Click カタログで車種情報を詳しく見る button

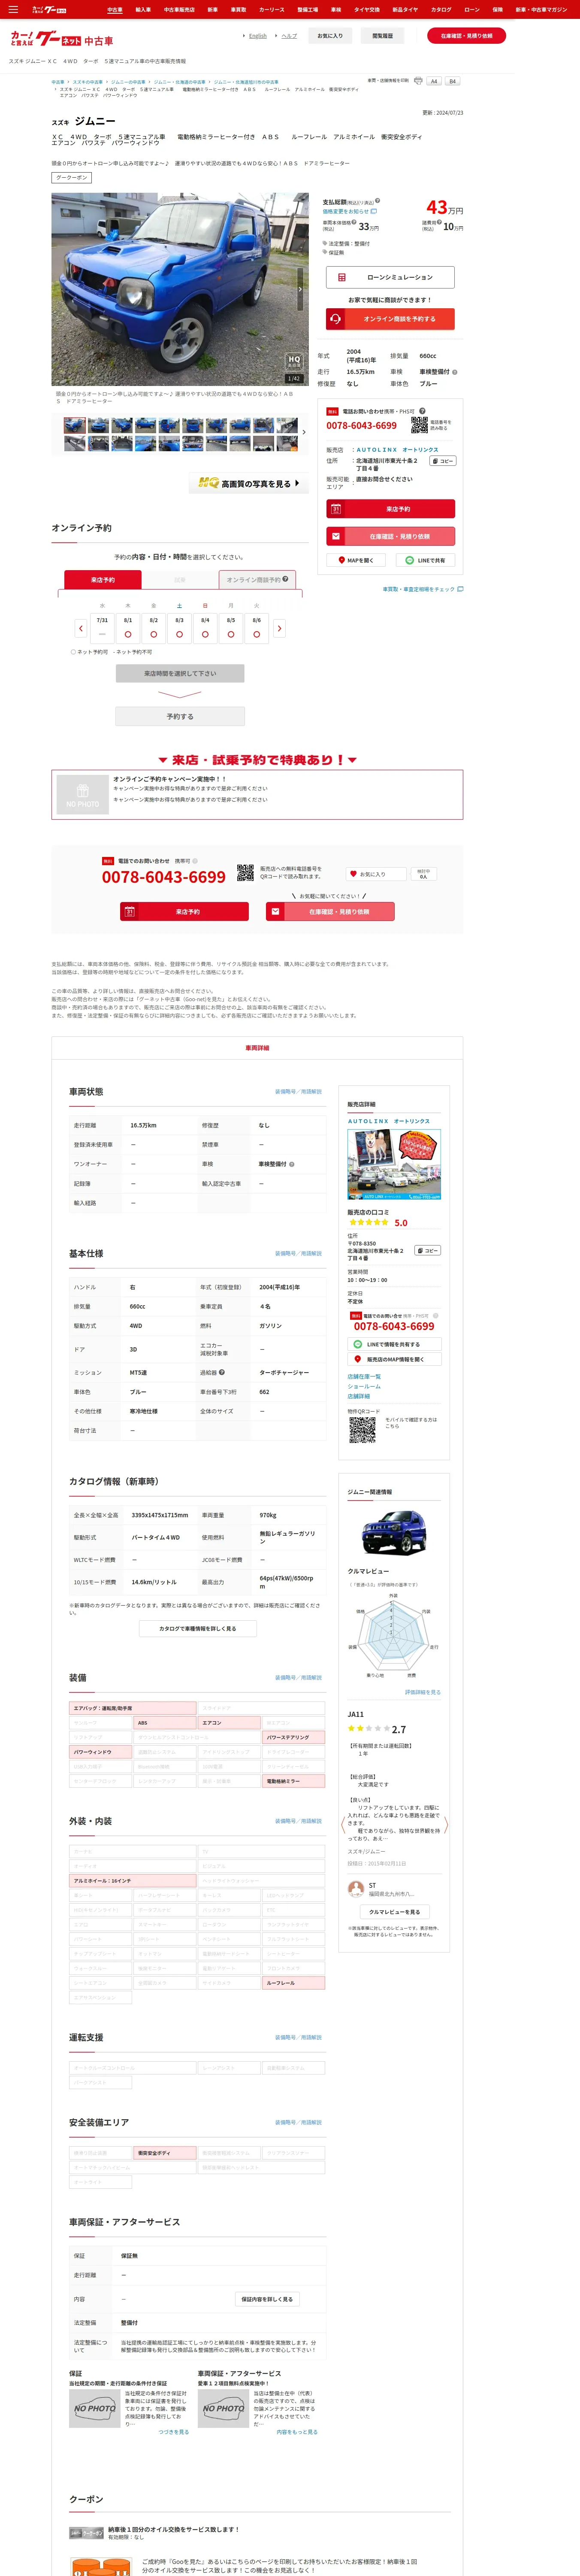198,1629
